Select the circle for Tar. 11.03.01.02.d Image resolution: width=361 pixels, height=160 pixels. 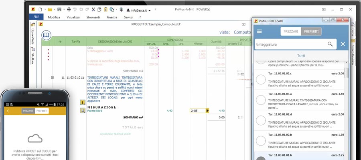click(261, 120)
